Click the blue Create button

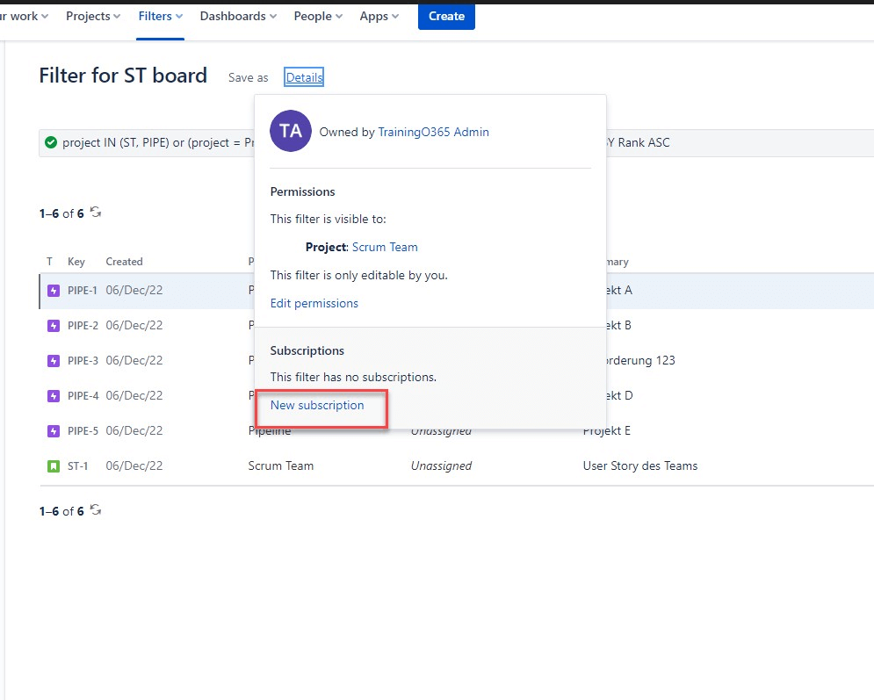click(x=446, y=16)
